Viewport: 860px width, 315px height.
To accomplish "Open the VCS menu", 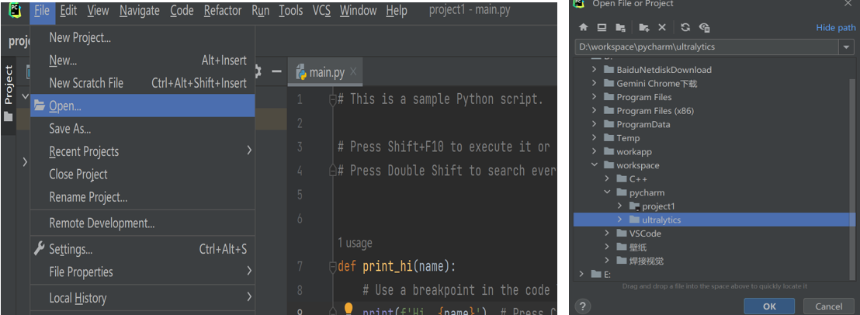I will (322, 10).
